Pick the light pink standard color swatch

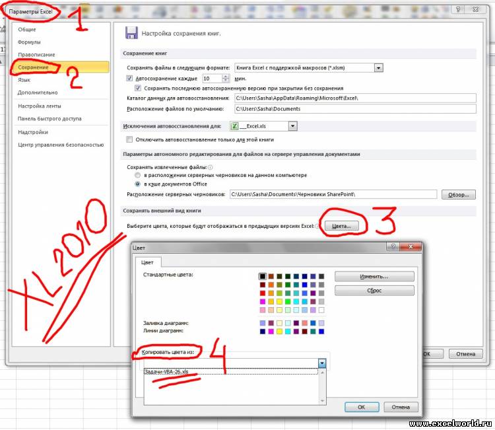pos(262,310)
